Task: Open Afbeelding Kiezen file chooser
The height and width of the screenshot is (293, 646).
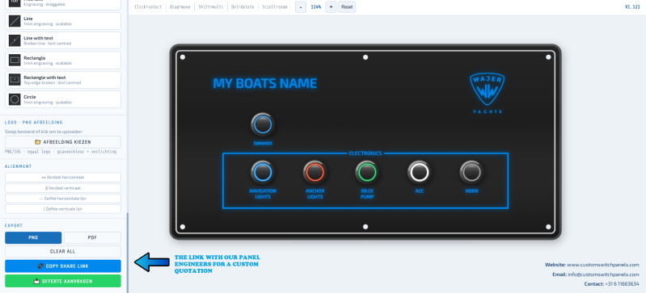Action: (x=63, y=142)
